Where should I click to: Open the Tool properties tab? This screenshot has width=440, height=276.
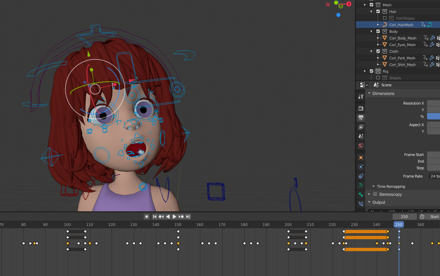361,97
